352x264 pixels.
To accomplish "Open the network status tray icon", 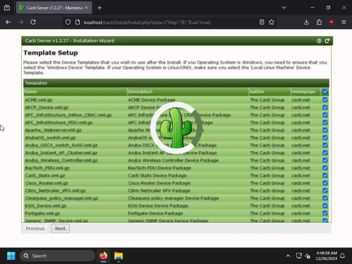I will [299, 256].
